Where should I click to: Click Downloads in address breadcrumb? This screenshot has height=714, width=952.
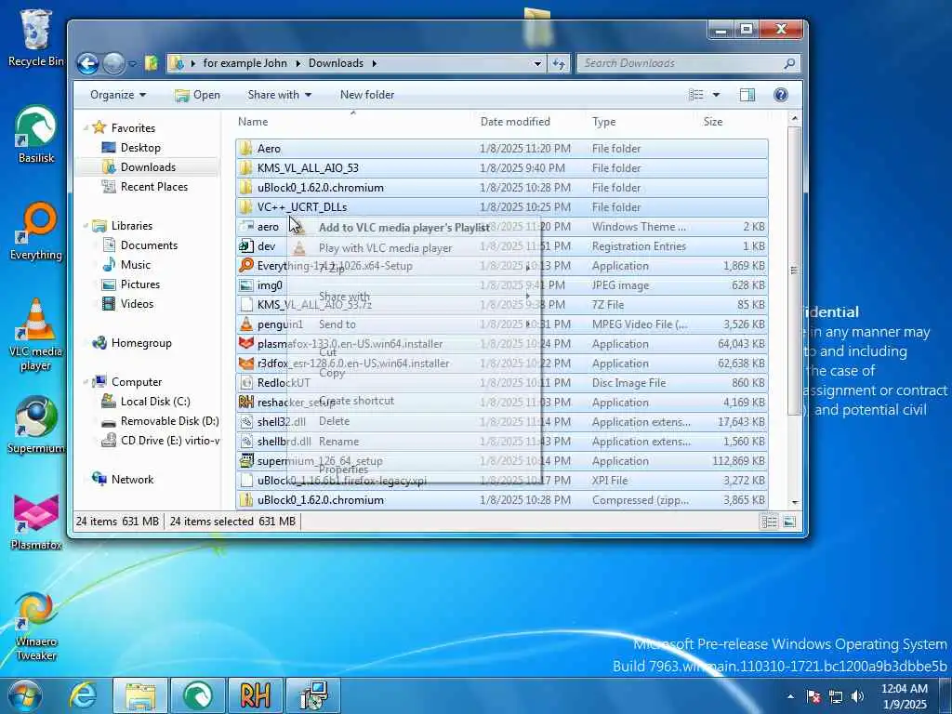coord(336,63)
